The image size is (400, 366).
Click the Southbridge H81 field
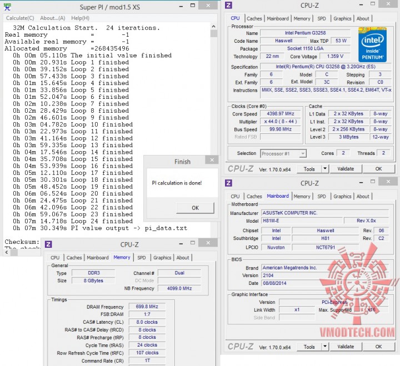325,238
